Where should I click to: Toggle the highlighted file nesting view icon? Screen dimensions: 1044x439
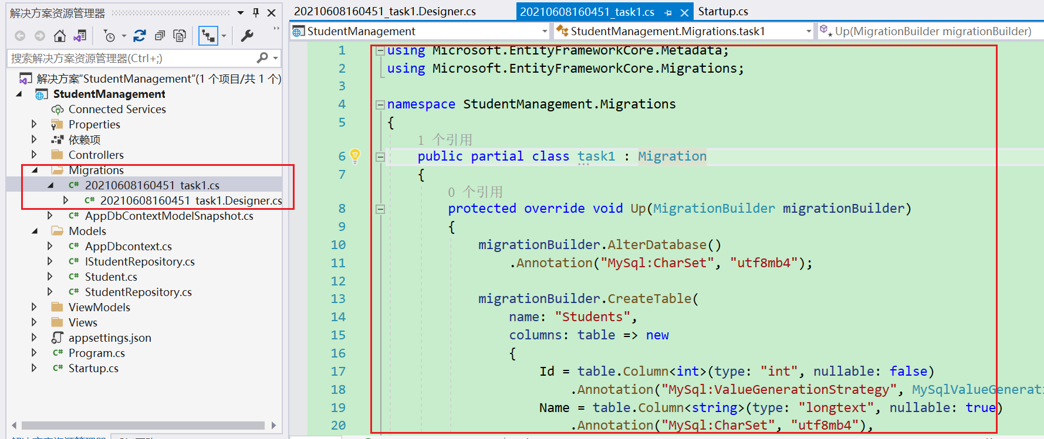(208, 36)
